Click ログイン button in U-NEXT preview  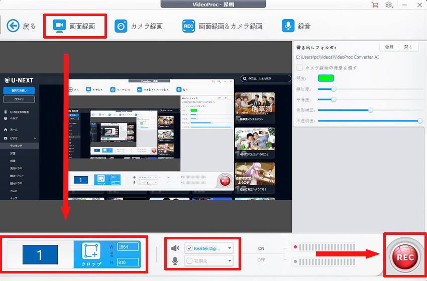click(x=19, y=99)
